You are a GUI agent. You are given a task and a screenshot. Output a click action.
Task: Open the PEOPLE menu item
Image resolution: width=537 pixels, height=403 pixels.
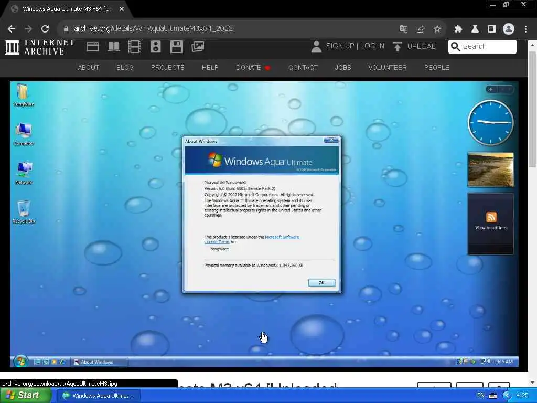coord(437,68)
